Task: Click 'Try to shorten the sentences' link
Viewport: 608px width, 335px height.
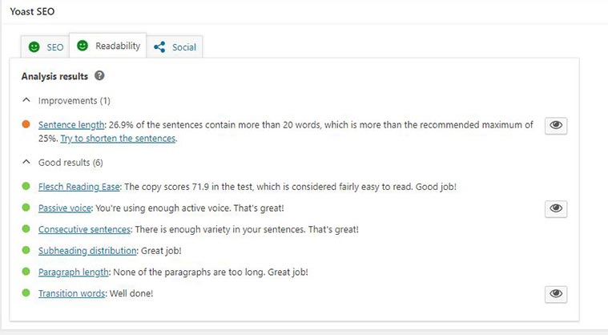Action: (118, 139)
